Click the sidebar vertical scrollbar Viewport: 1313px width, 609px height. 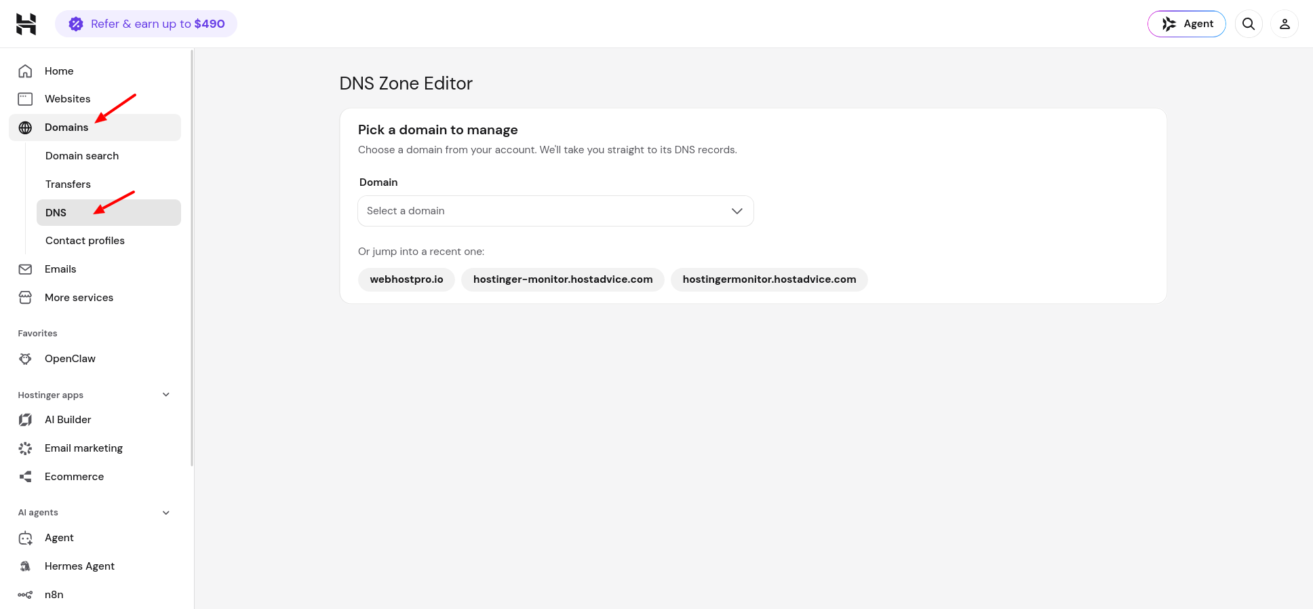tap(192, 258)
